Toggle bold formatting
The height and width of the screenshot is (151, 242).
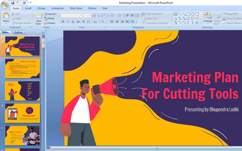pos(63,22)
